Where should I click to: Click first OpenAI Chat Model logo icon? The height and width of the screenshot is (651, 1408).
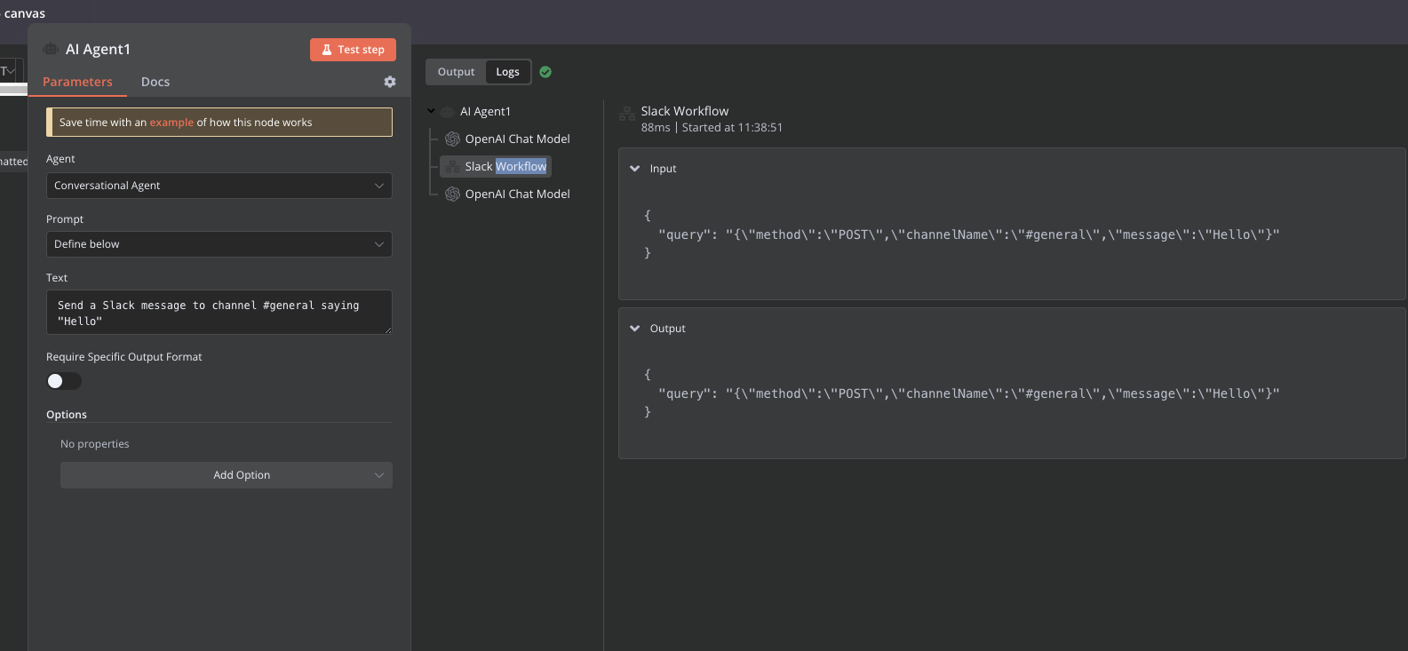coord(452,139)
